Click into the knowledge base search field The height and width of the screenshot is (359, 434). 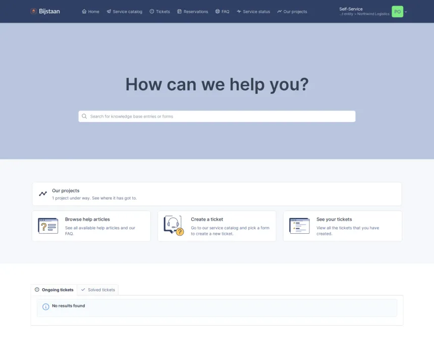pos(217,116)
